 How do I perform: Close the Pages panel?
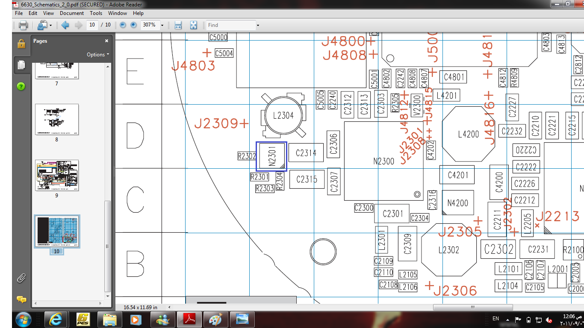(x=106, y=41)
